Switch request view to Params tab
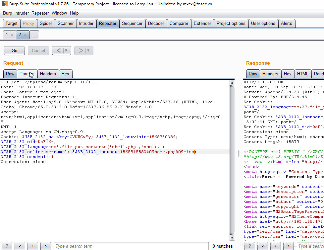Image resolution: width=324 pixels, height=250 pixels. pos(27,74)
